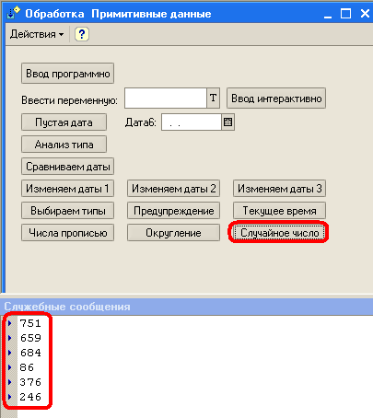Image resolution: width=373 pixels, height=418 pixels.
Task: Select the arrow marker next to 86
Action: (x=10, y=367)
